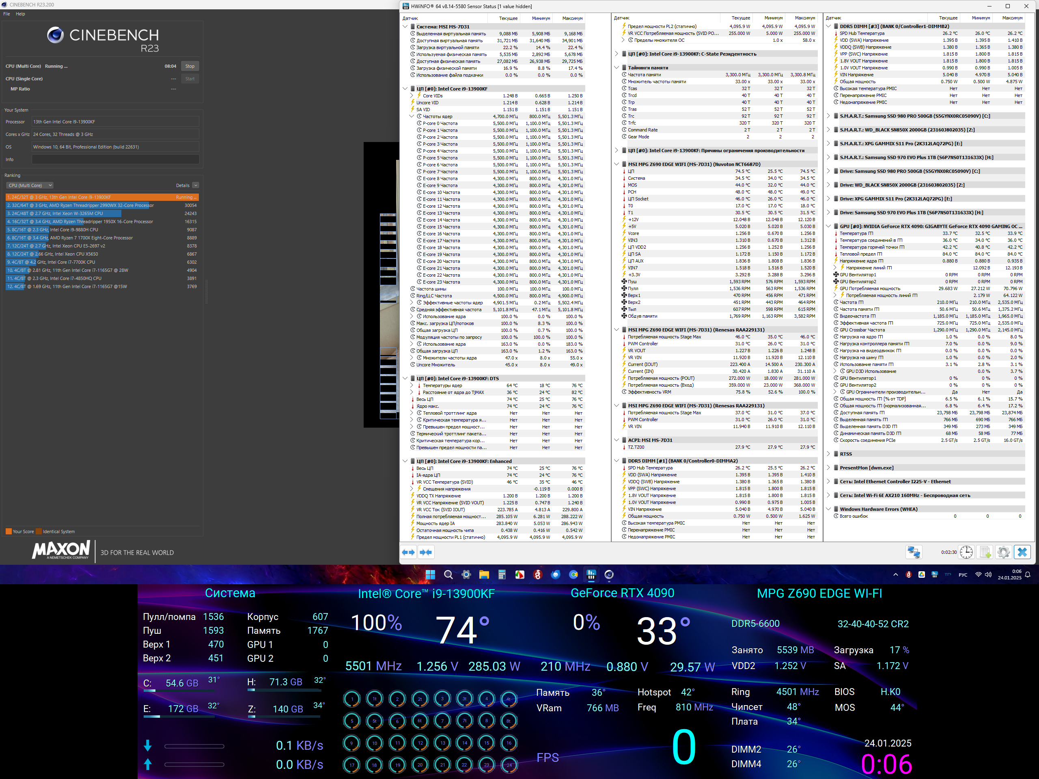The height and width of the screenshot is (779, 1039).
Task: Stop the running Multi Core test
Action: 190,66
